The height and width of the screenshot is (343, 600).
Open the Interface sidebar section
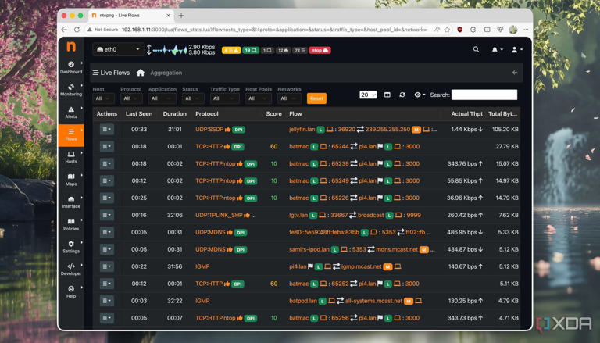71,202
